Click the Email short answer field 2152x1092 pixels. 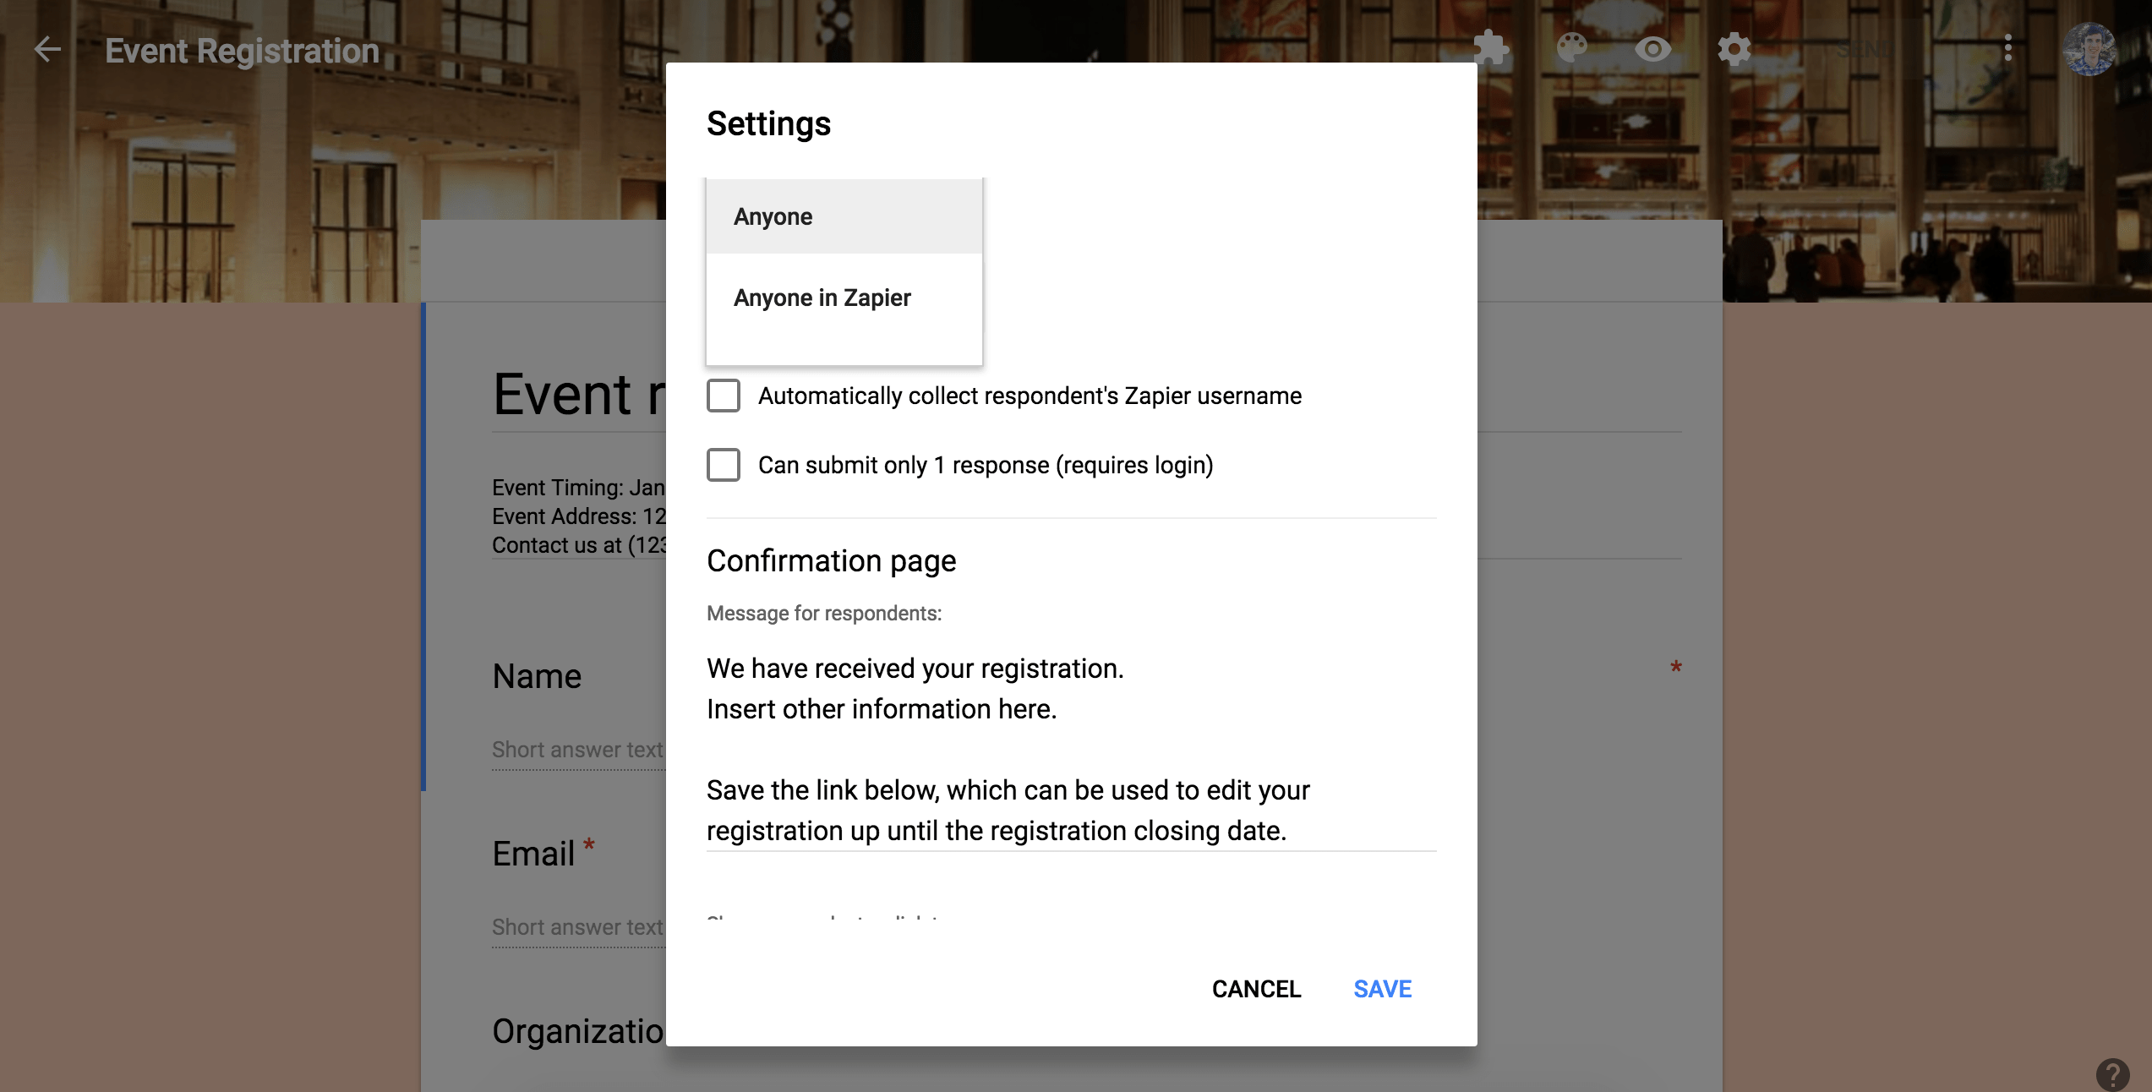click(578, 927)
